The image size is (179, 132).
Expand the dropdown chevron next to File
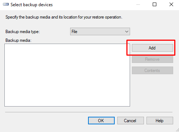tap(127, 32)
